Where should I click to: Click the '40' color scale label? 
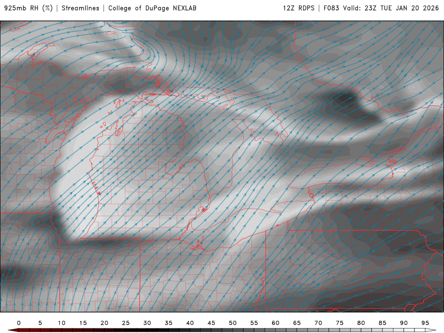190,323
